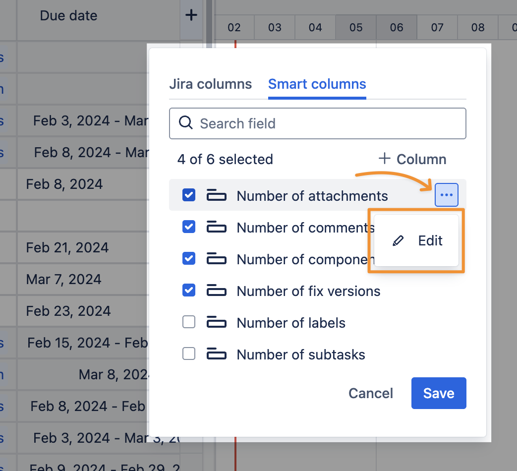Viewport: 517px width, 471px height.
Task: Click the column icon next to Number of attachments
Action: tap(216, 196)
